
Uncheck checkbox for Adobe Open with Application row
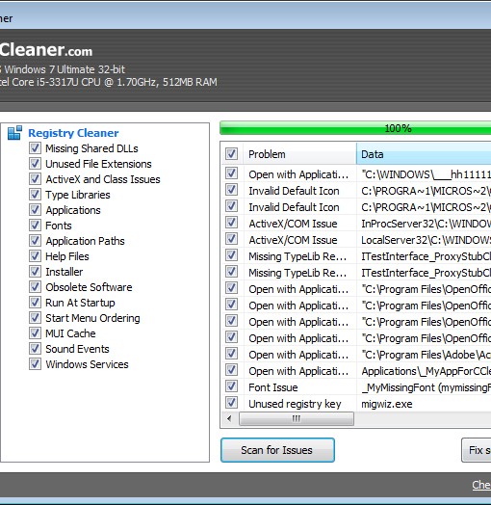[x=231, y=354]
